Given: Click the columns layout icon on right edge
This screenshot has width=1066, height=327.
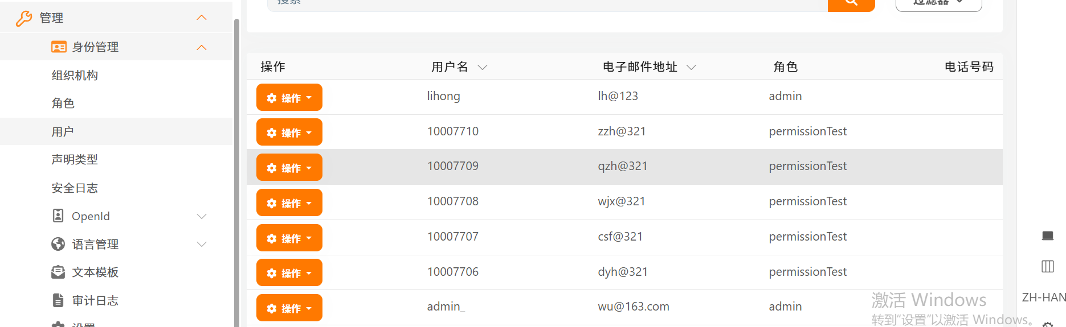Looking at the screenshot, I should point(1047,266).
